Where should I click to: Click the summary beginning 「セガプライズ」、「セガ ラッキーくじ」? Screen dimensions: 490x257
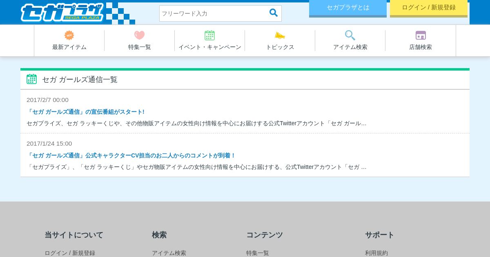tap(196, 167)
